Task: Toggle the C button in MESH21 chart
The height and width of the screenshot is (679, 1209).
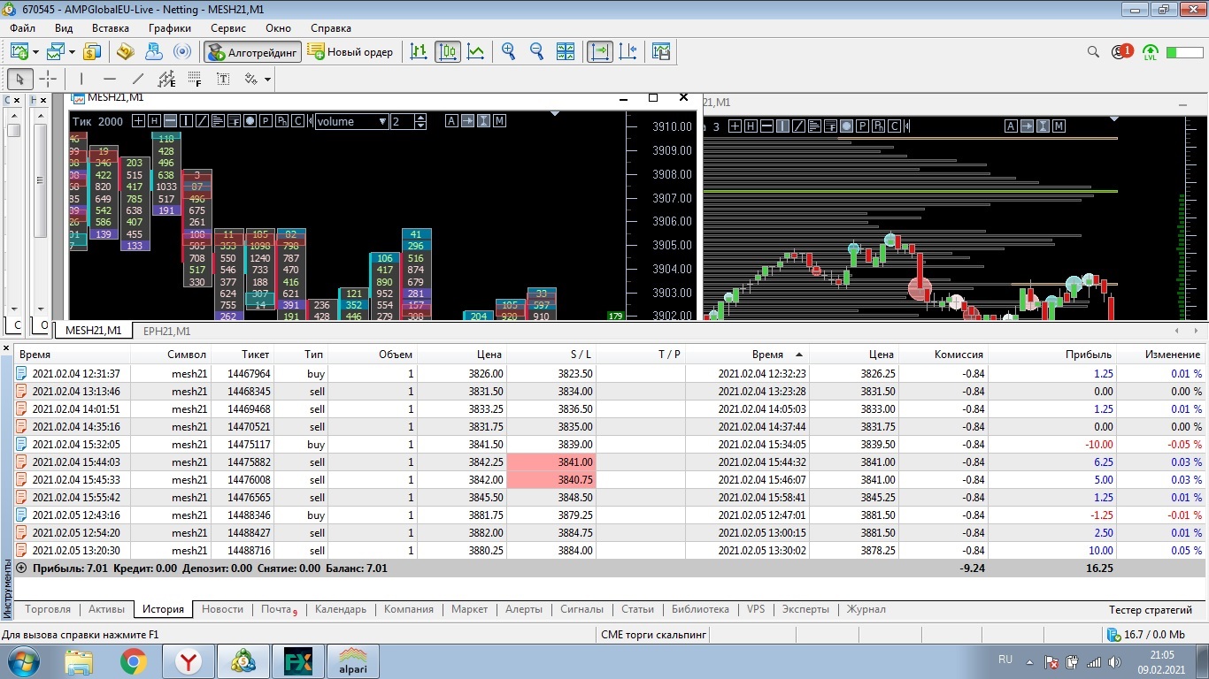Action: (x=298, y=121)
